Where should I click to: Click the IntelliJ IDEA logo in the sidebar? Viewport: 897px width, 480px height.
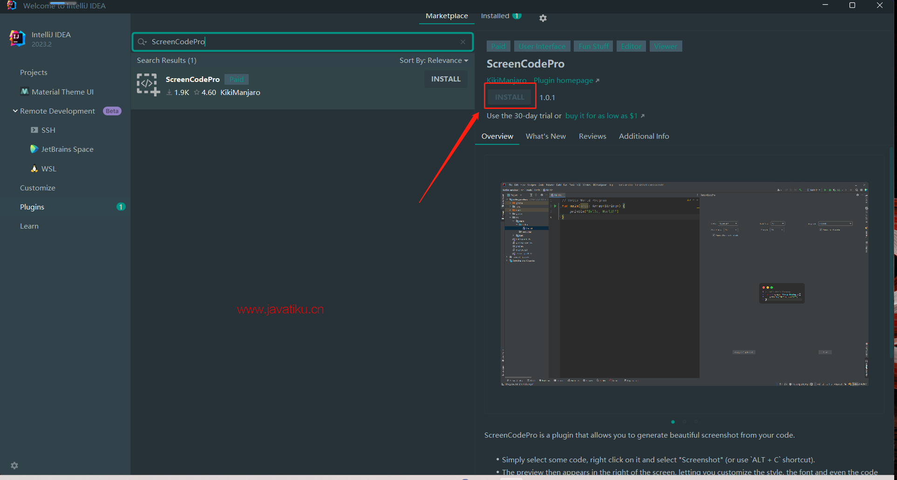point(17,38)
